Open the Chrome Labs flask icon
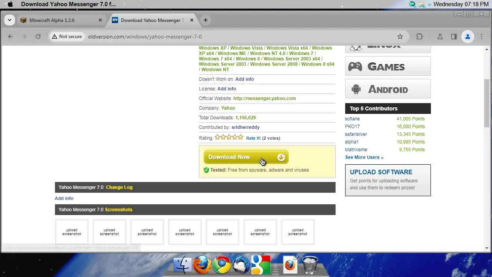Screen dimensions: 492x277 click(440, 37)
